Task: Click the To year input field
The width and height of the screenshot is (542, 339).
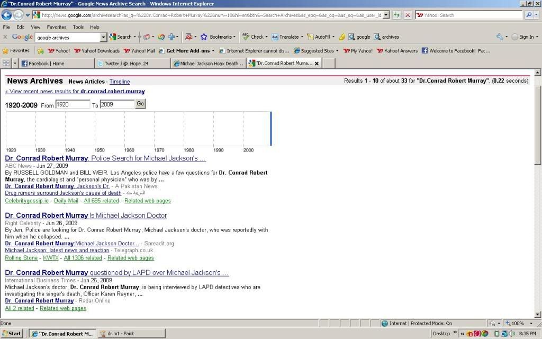Action: pos(117,104)
